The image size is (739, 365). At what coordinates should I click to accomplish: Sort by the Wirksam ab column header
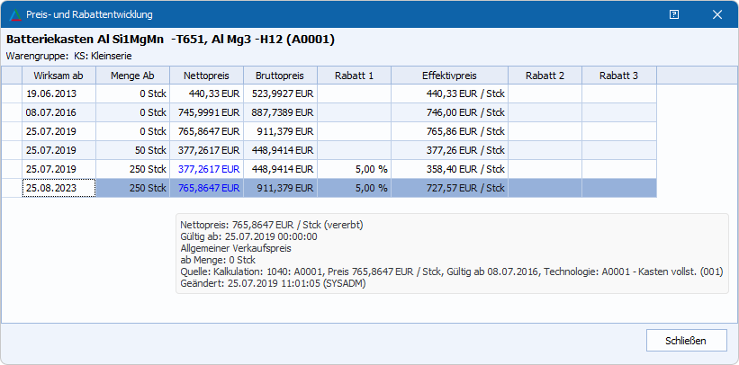tap(59, 76)
